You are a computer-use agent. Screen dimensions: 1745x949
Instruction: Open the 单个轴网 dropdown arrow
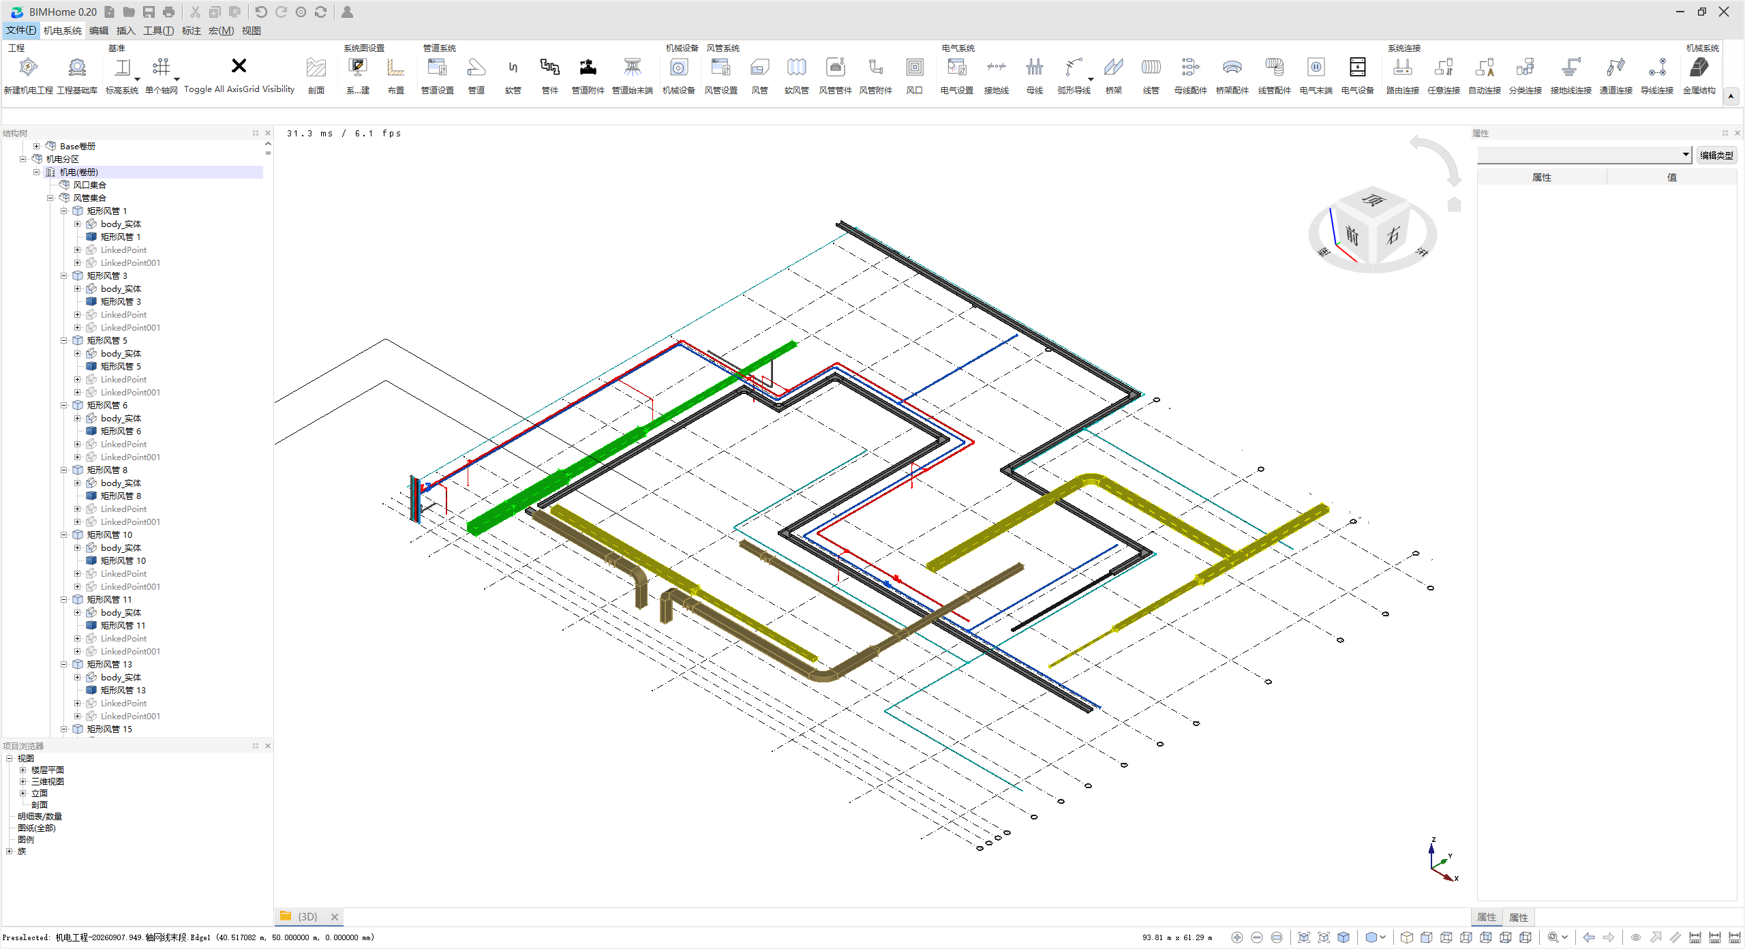(x=177, y=80)
